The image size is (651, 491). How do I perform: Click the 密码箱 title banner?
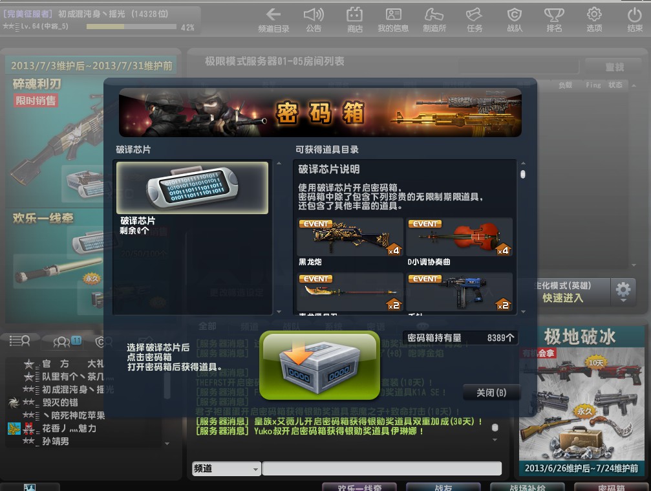[320, 113]
